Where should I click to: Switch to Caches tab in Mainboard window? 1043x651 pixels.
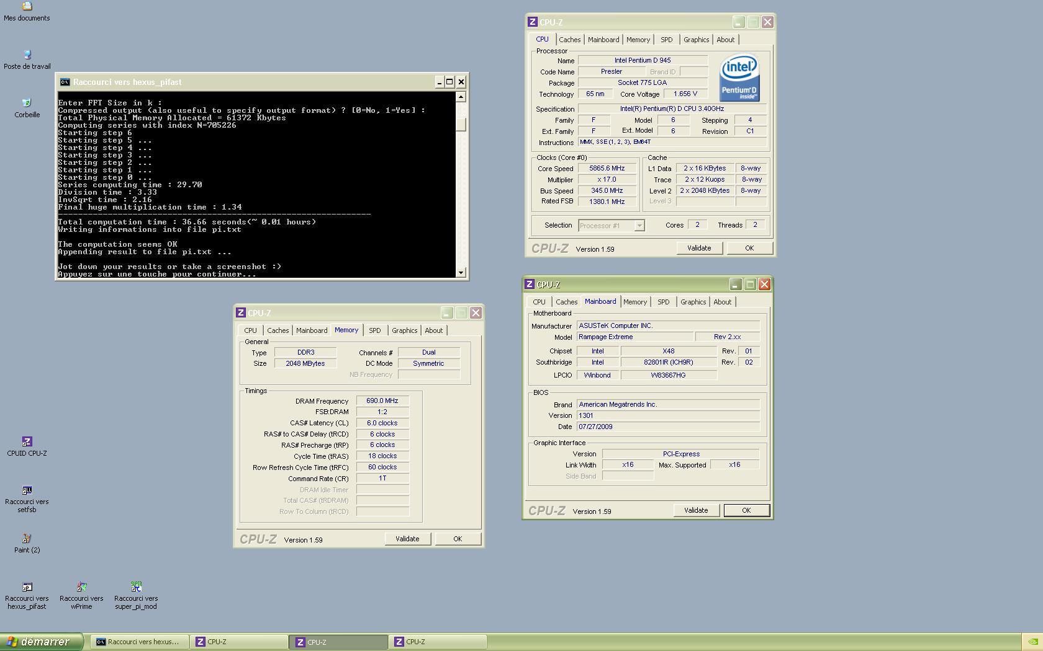pyautogui.click(x=566, y=302)
